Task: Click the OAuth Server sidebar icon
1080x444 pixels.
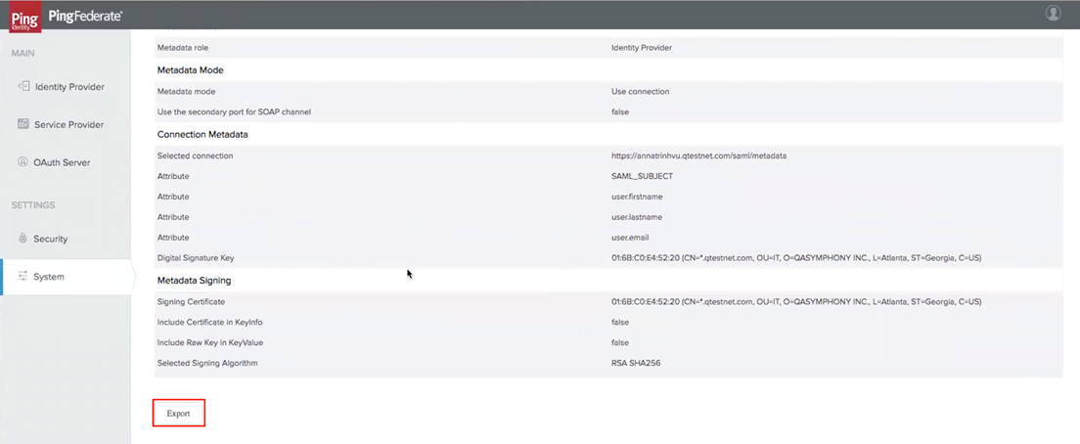Action: coord(22,162)
